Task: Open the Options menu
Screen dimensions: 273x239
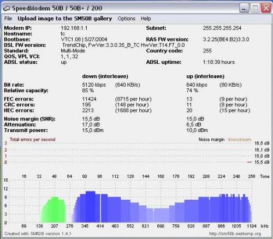Action: tap(126, 19)
